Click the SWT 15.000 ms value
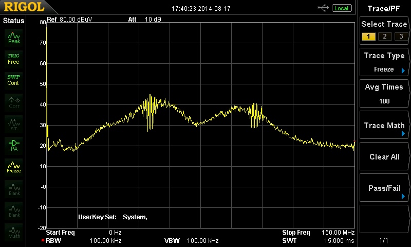The width and height of the screenshot is (411, 247). pos(339,240)
